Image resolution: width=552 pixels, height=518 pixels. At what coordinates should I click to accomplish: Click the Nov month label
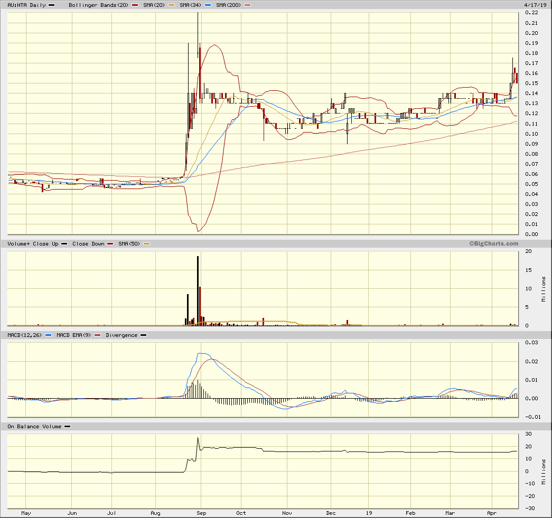click(287, 513)
